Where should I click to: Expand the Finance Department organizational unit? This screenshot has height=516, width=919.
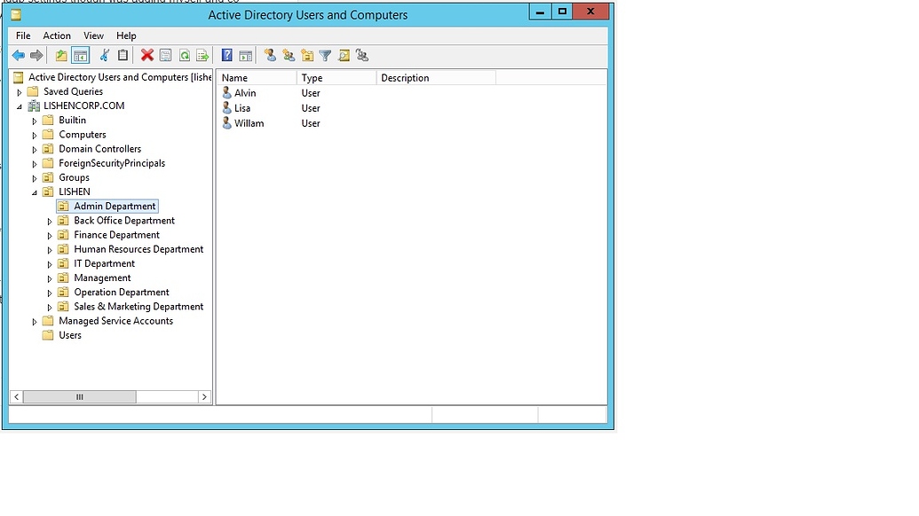click(x=50, y=234)
